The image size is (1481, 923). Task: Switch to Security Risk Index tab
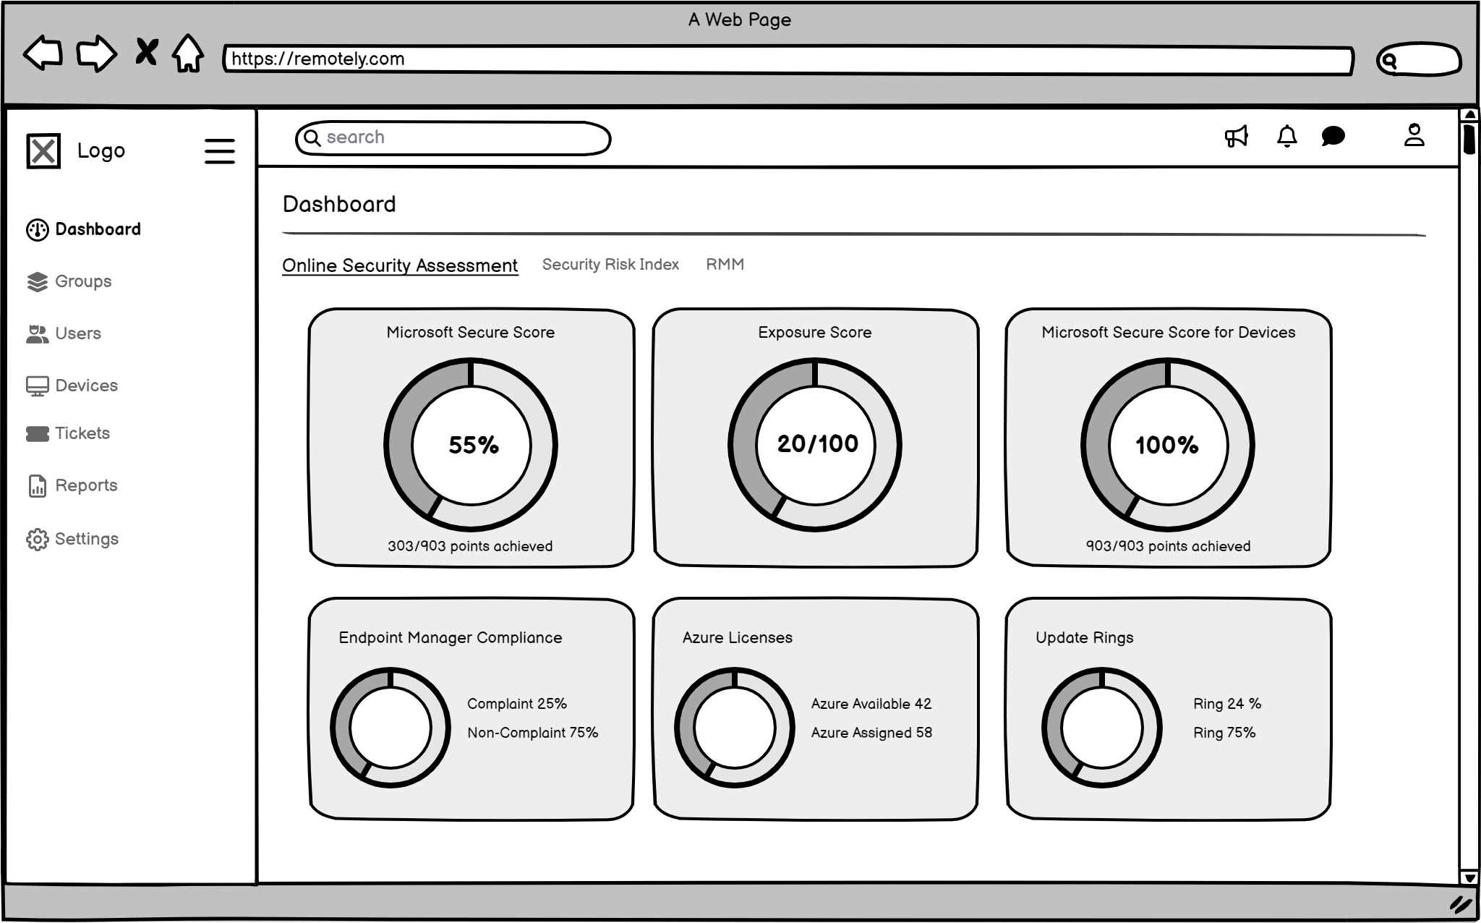[610, 265]
